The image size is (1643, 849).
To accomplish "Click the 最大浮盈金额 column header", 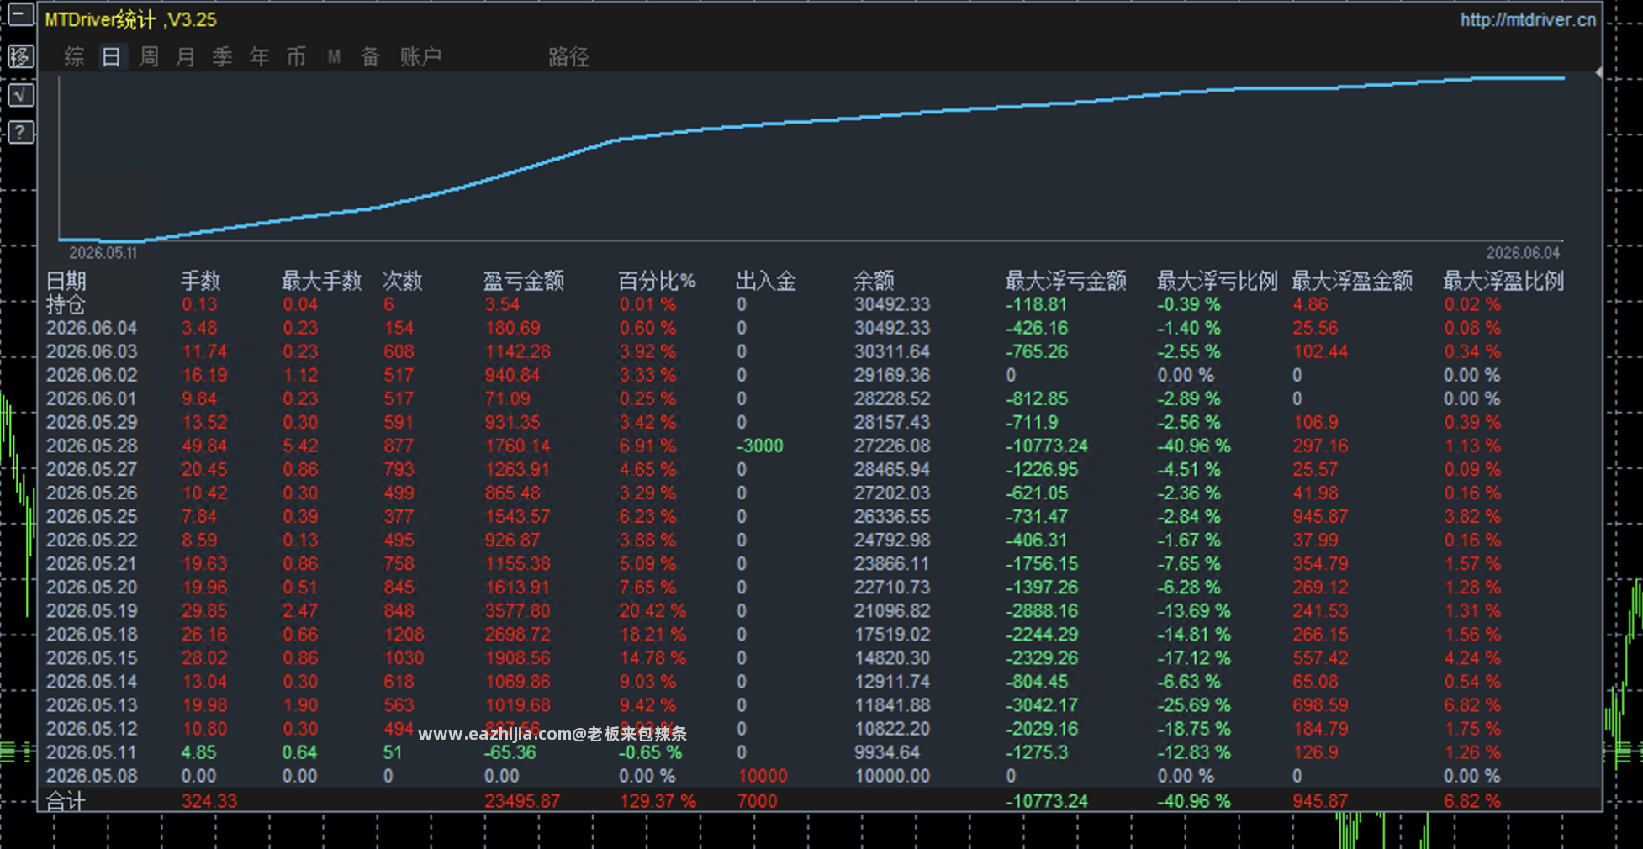I will click(1352, 281).
